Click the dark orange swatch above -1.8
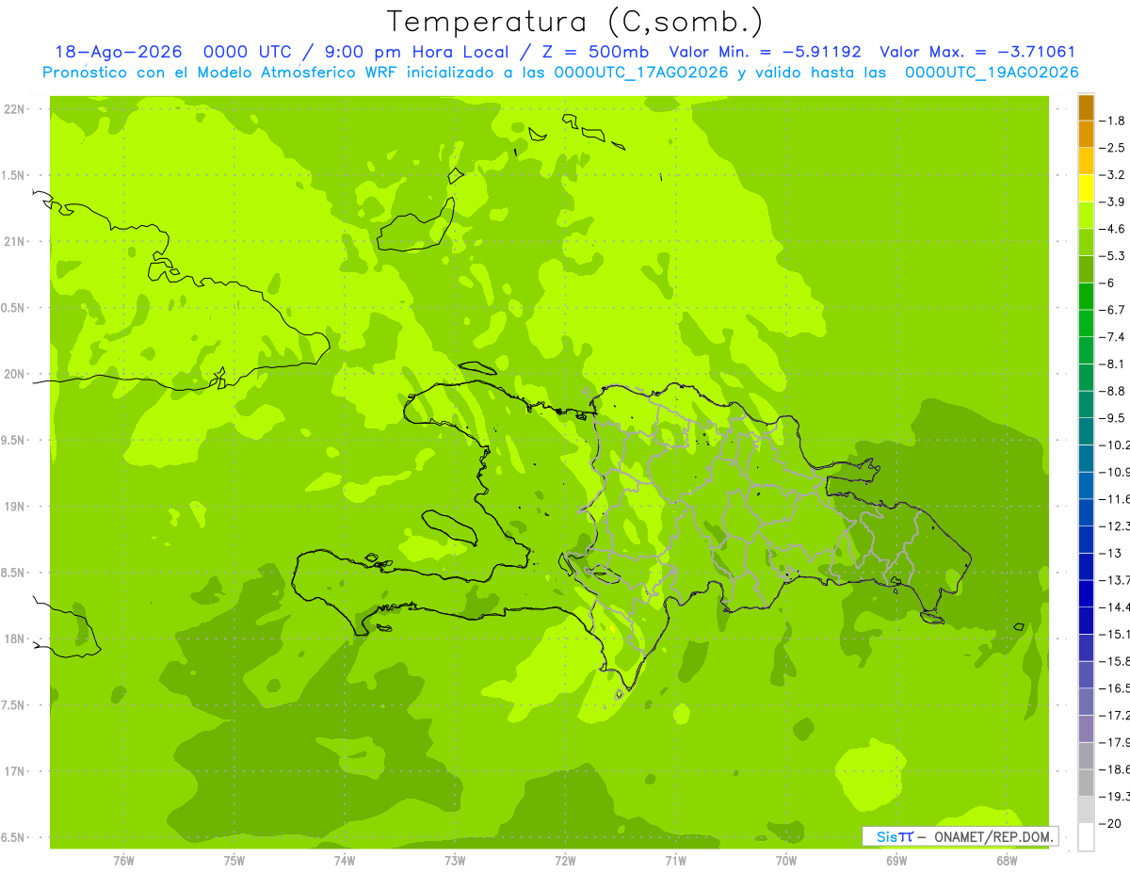The width and height of the screenshot is (1130, 873). [x=1086, y=107]
